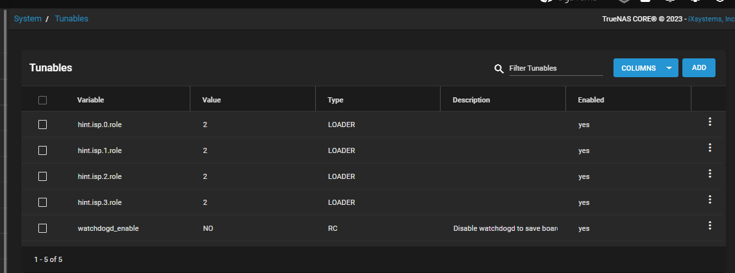The image size is (735, 273).
Task: Open the iXsystems, Inc. link
Action: 711,19
